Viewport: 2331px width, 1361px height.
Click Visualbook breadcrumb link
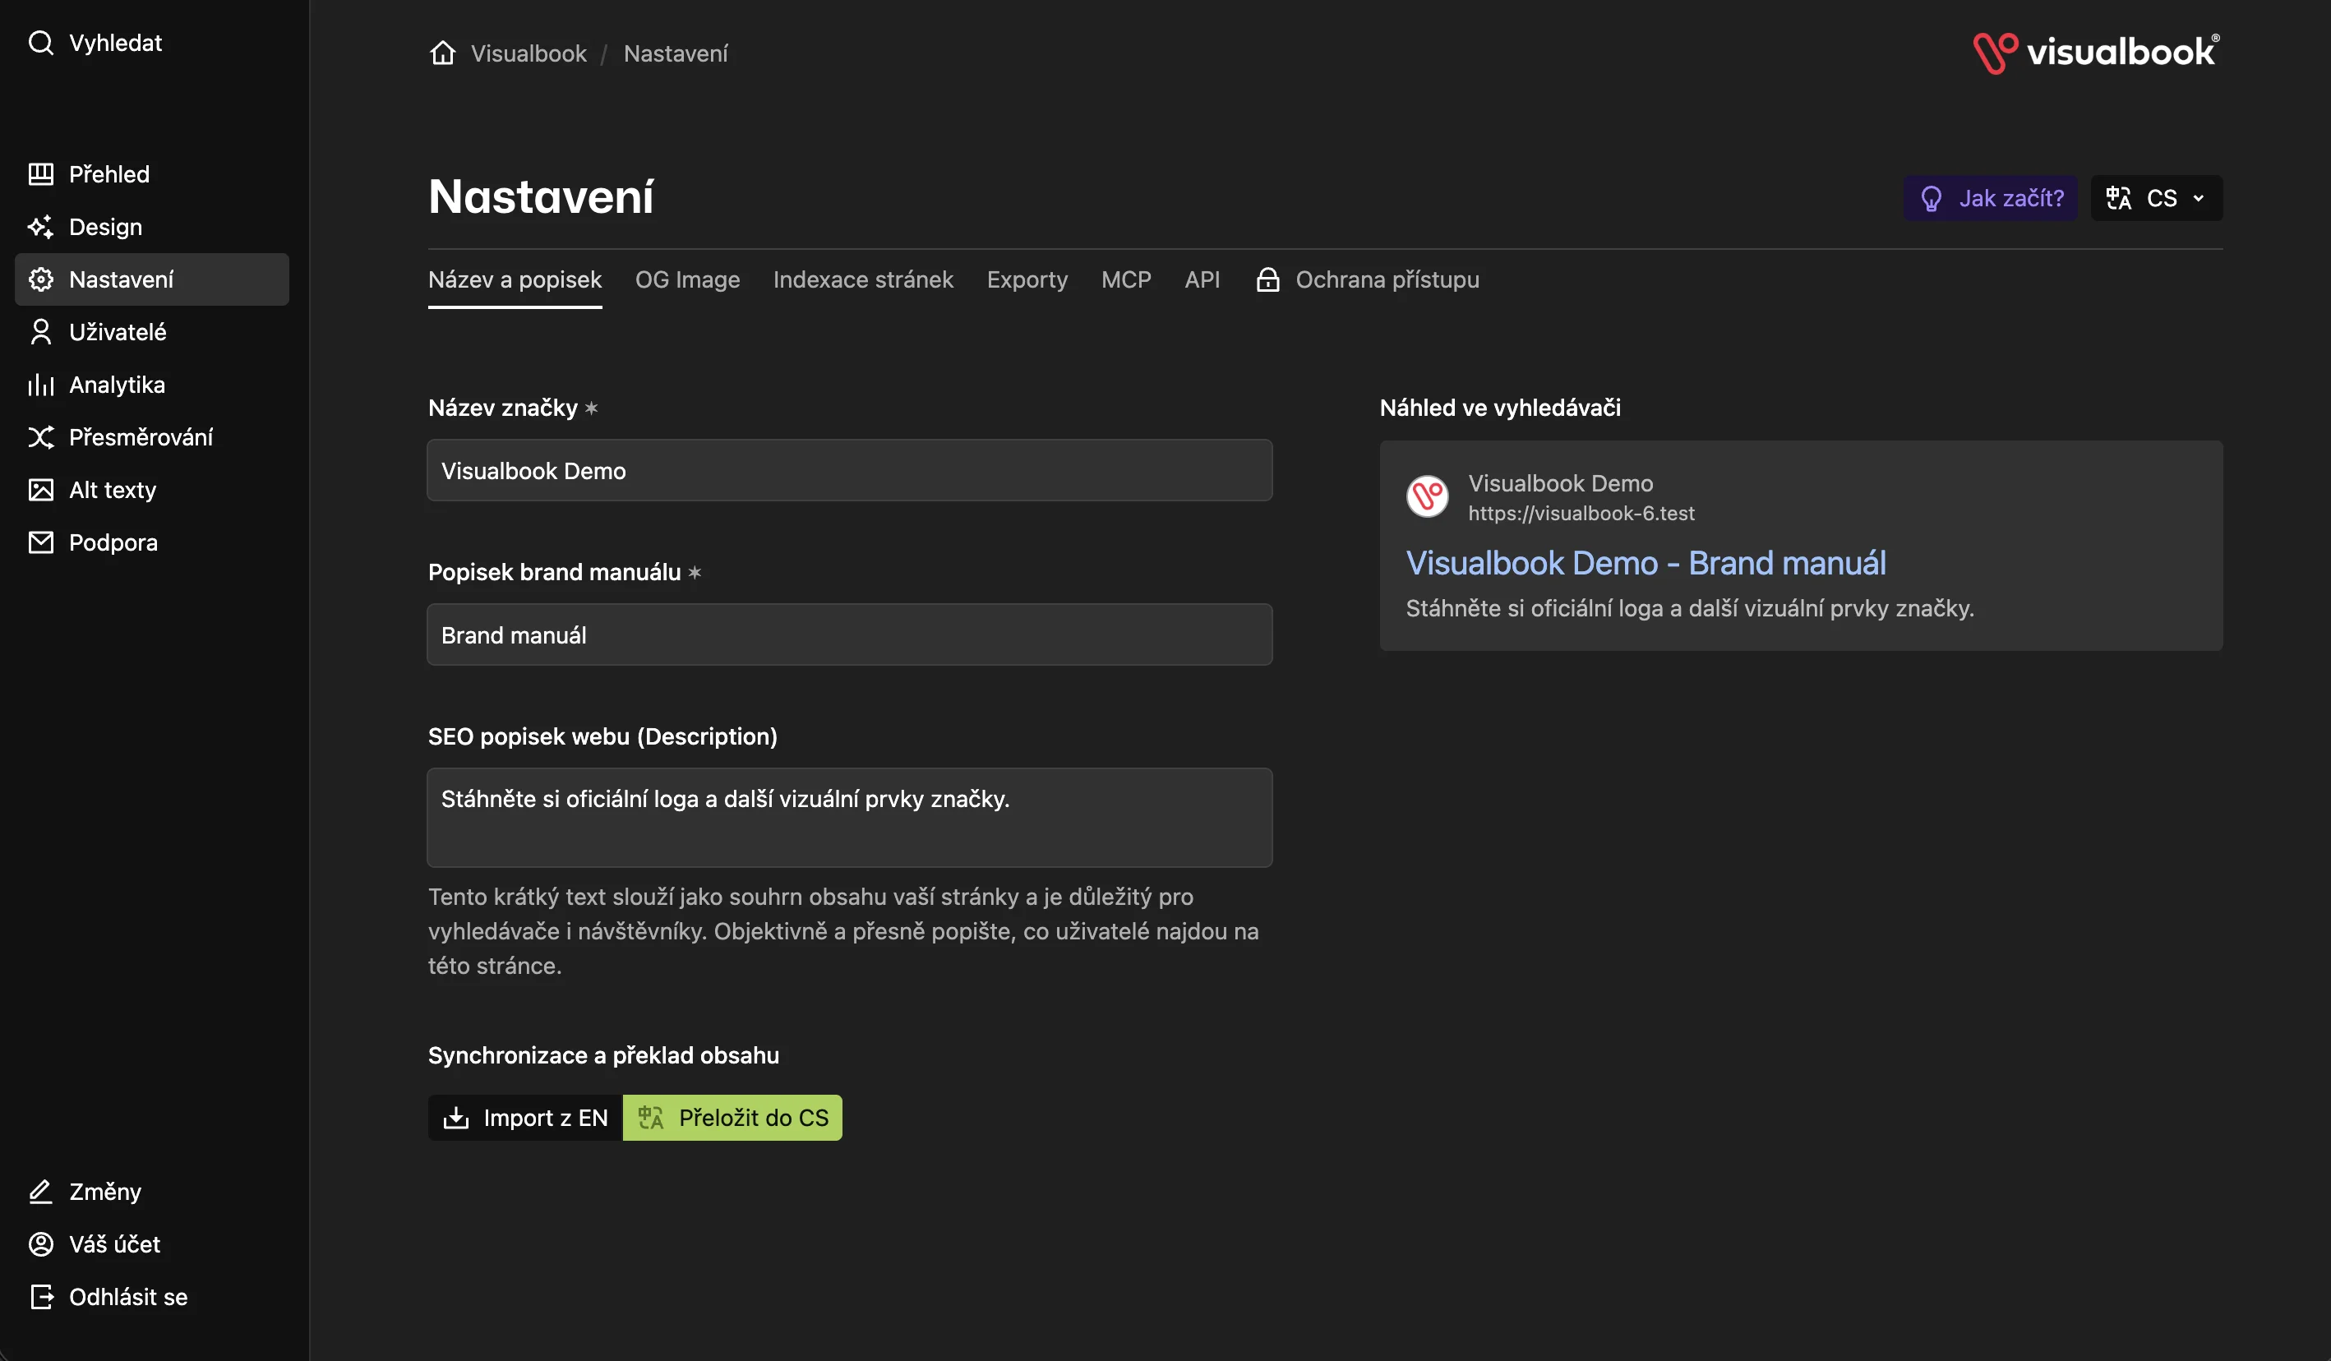pos(529,53)
